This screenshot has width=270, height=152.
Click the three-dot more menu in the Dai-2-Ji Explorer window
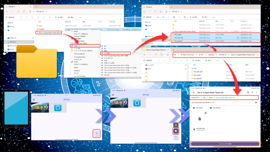[217, 61]
